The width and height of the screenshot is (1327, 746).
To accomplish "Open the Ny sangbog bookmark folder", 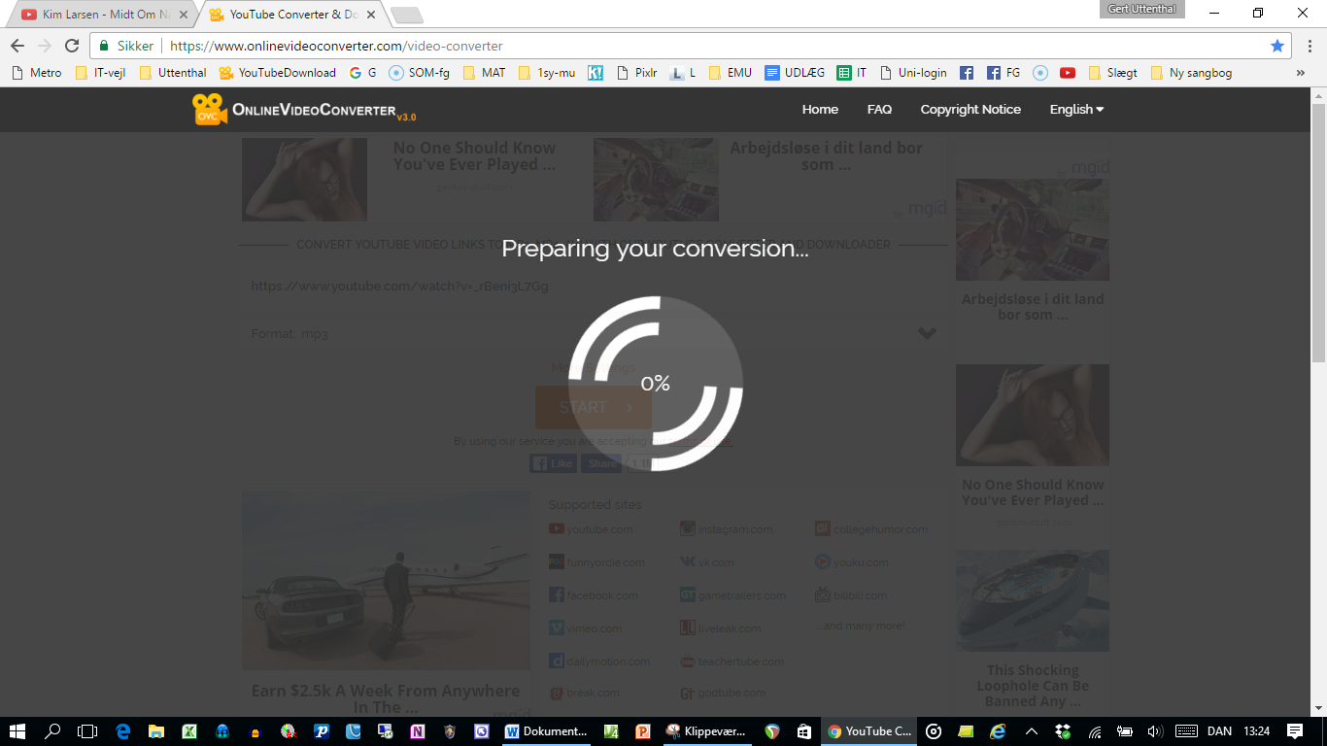I will tap(1191, 73).
